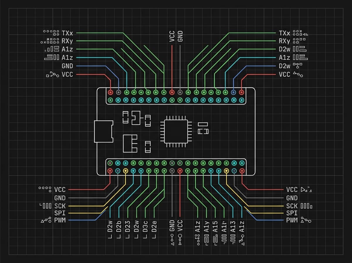This screenshot has height=263, width=352.
Task: Select the RXy label on the right side
Action: click(285, 41)
